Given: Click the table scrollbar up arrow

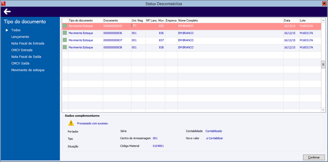Looking at the screenshot, I should click(x=323, y=20).
